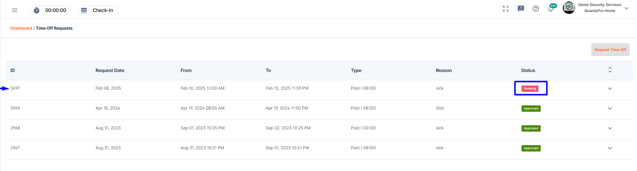Expand details for request 2967
The image size is (637, 171).
click(x=610, y=148)
